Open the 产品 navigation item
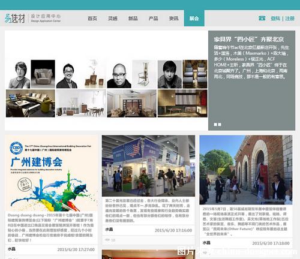The width and height of the screenshot is (300, 259). tap(154, 19)
